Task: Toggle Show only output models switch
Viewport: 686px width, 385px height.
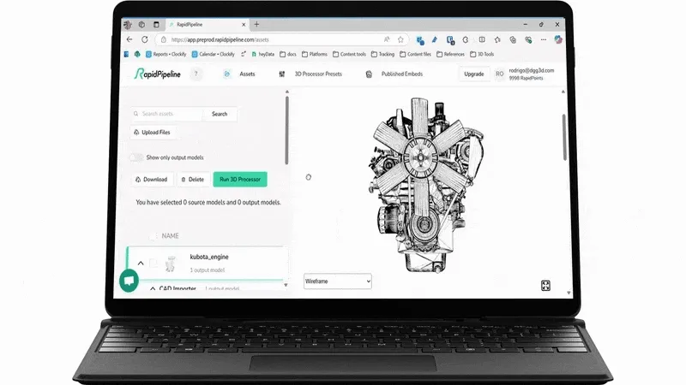Action: [x=135, y=157]
